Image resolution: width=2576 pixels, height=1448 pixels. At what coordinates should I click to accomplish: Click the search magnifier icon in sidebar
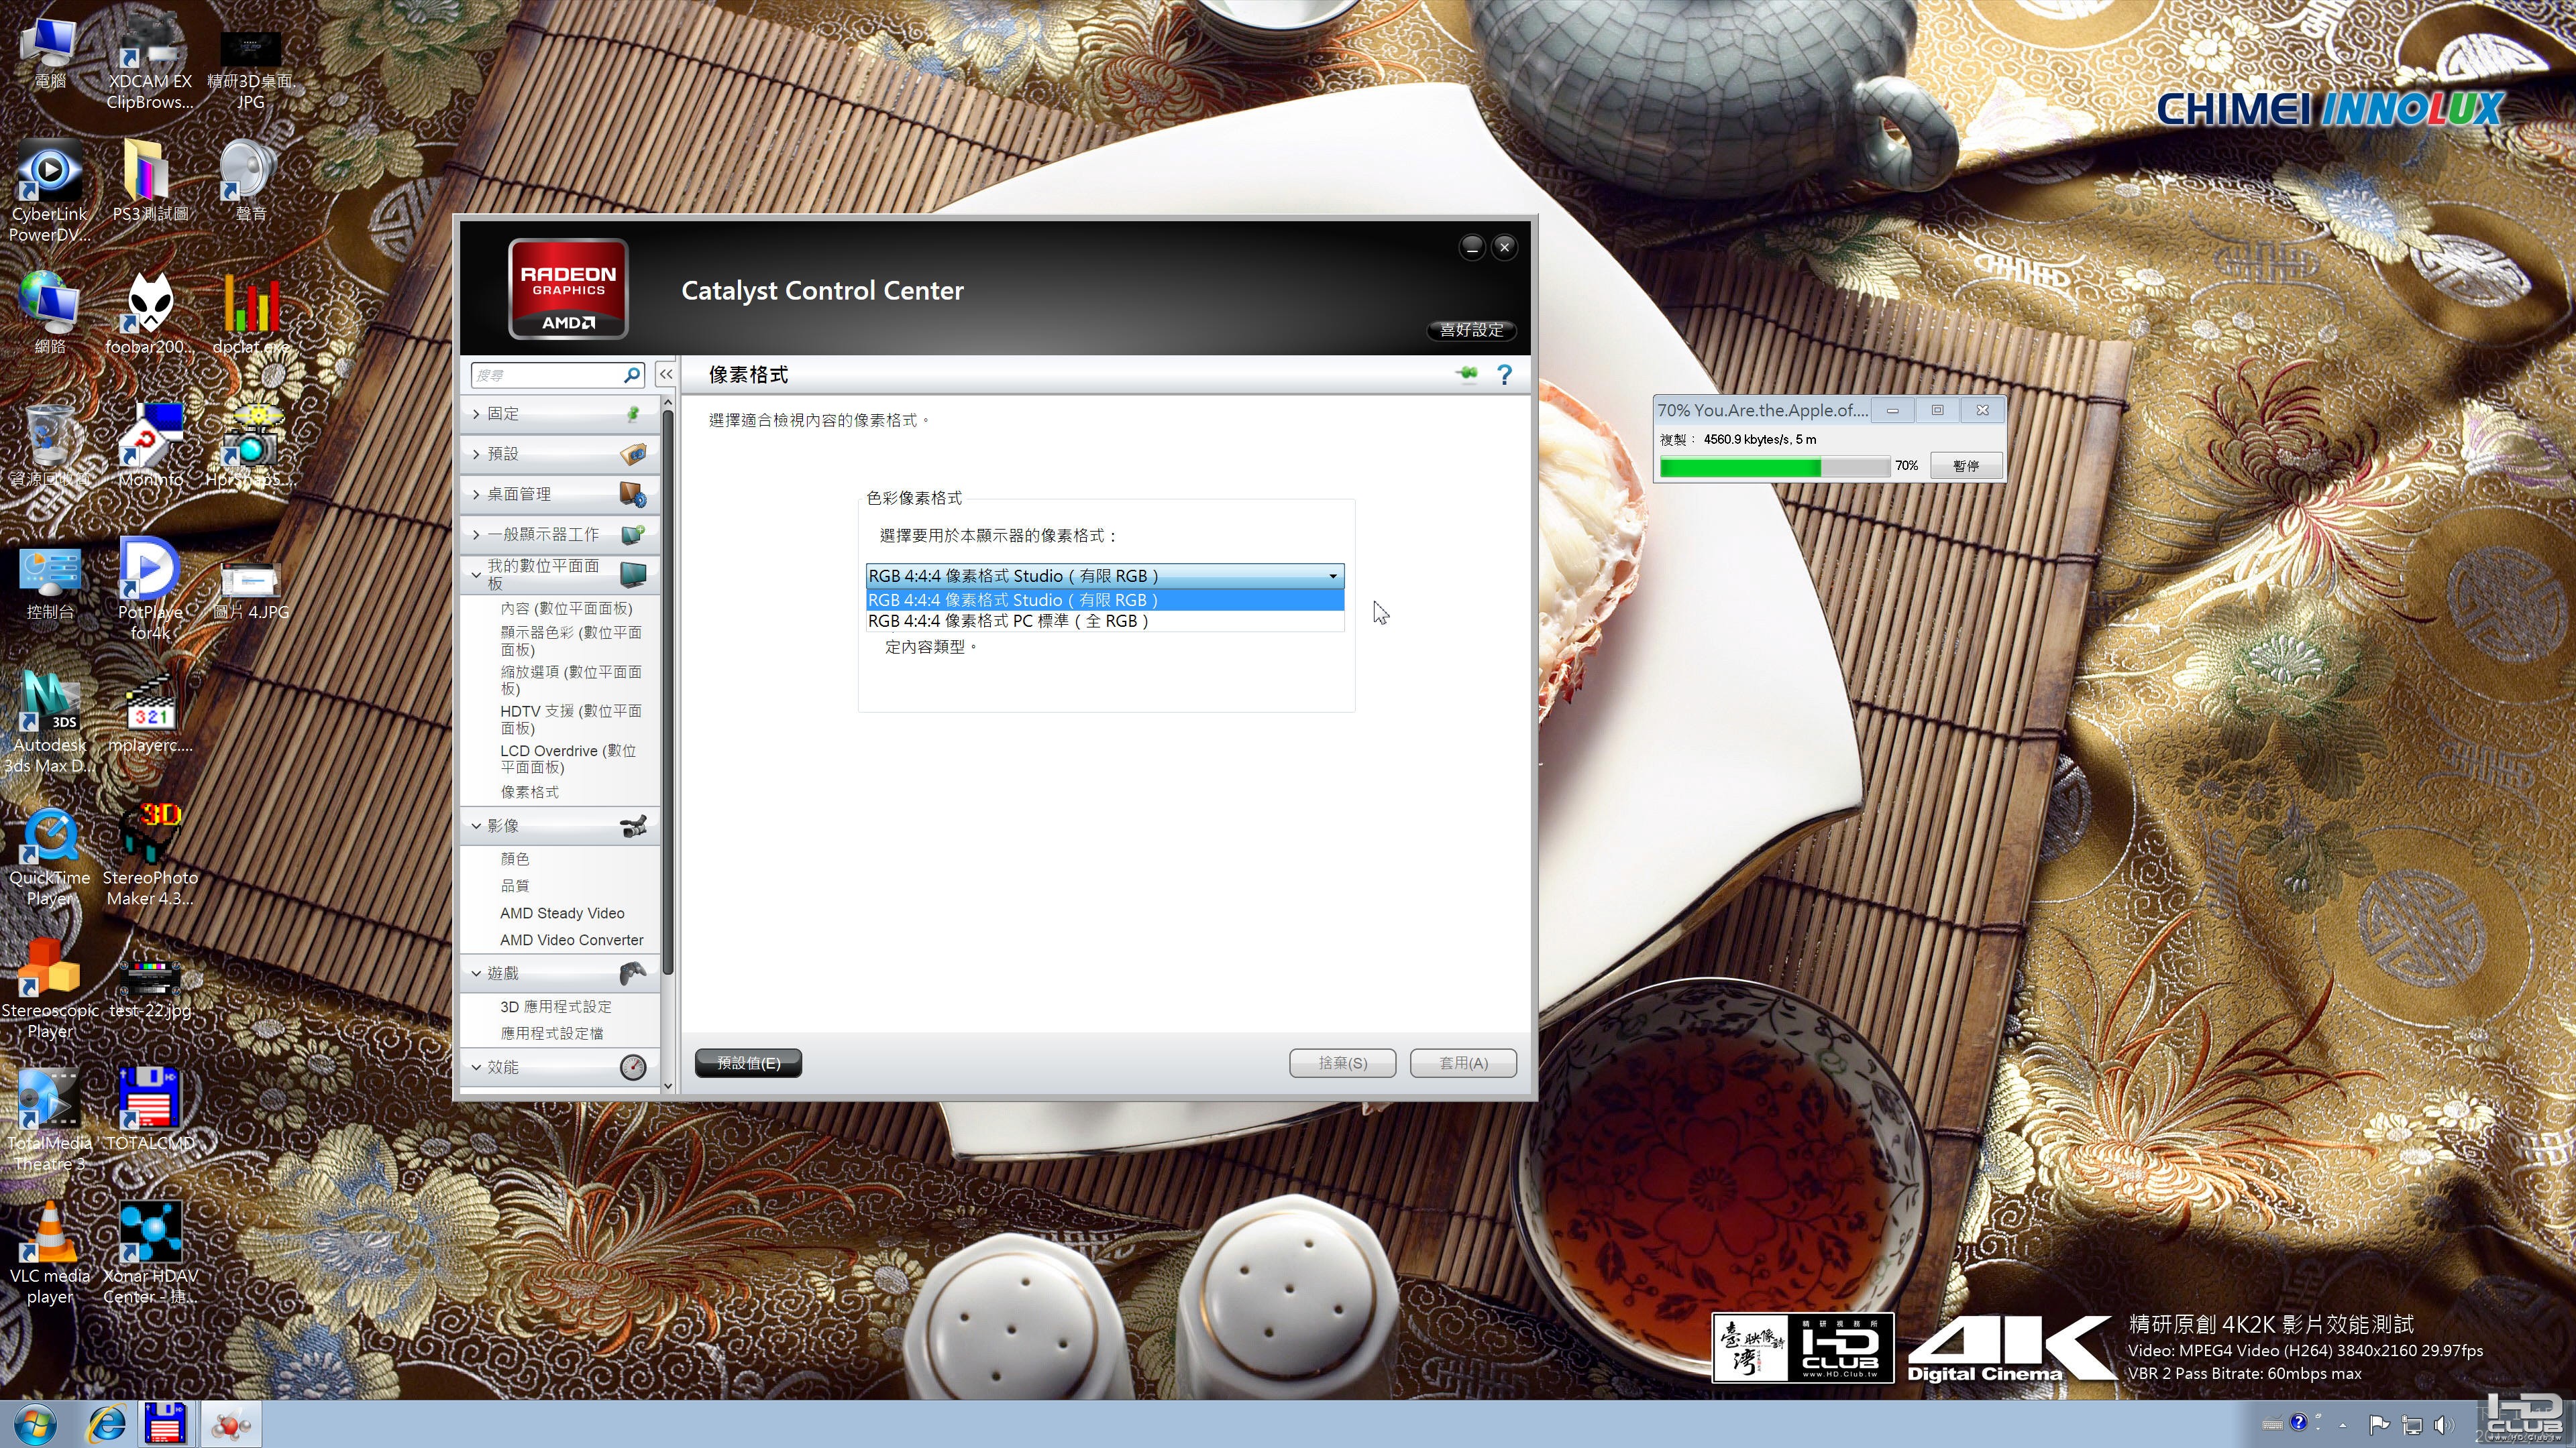[x=632, y=375]
